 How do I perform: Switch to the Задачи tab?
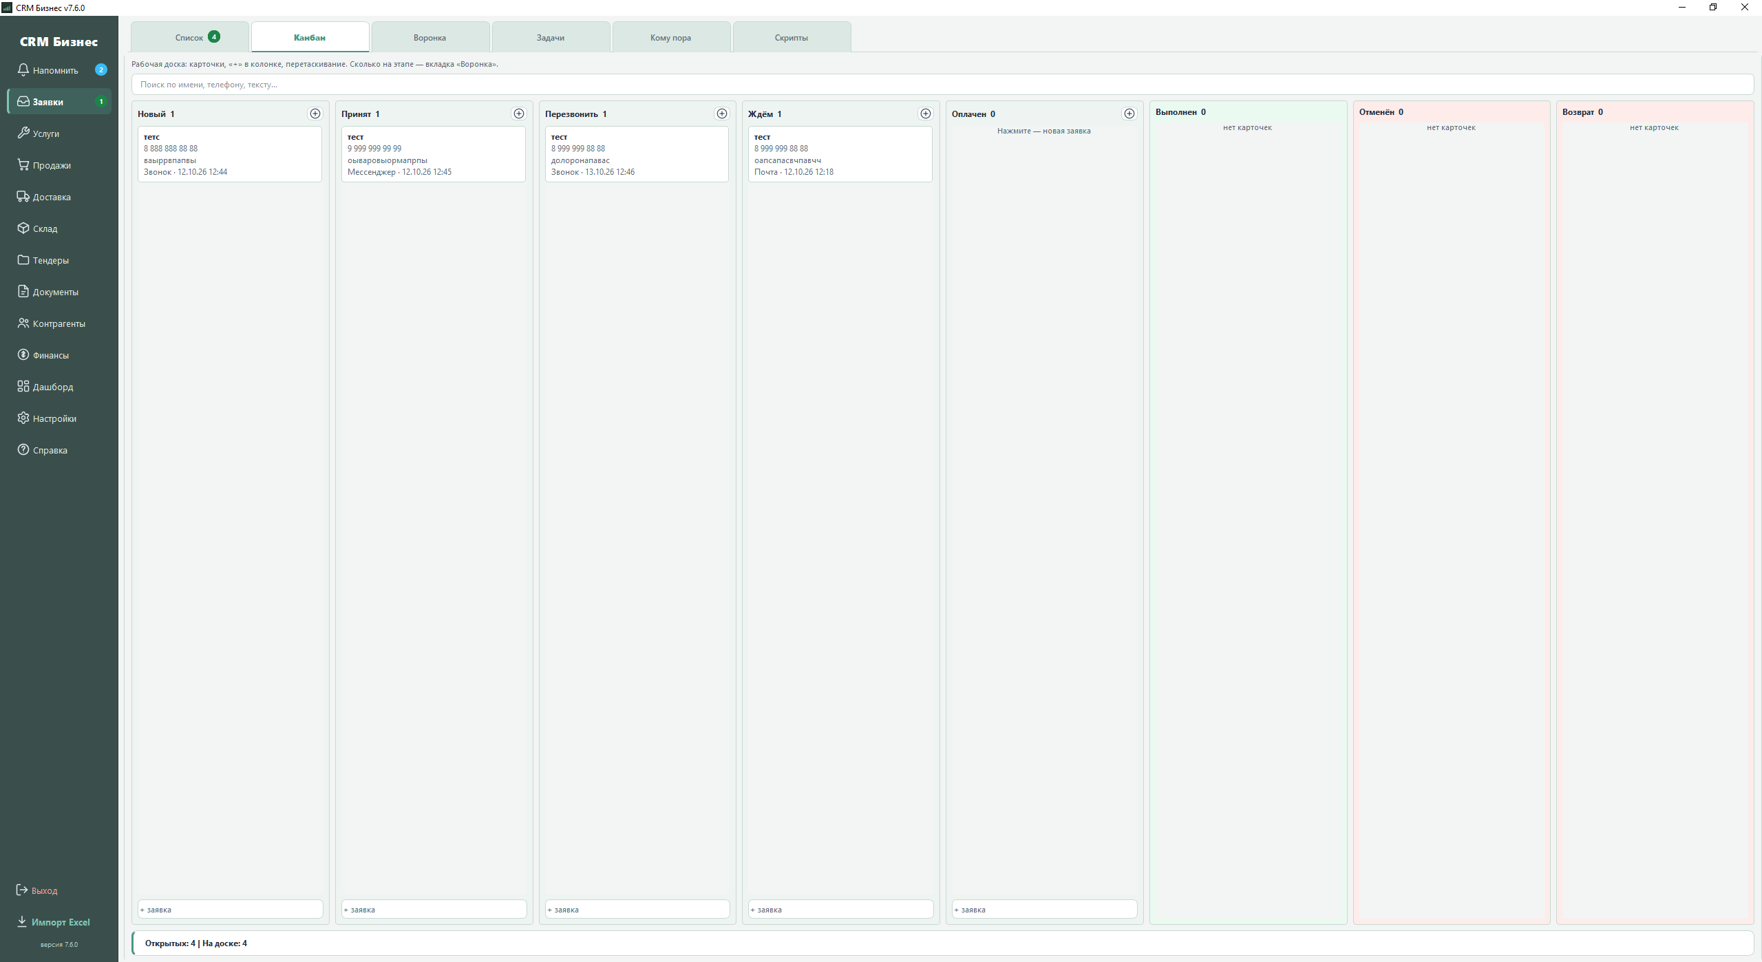(x=551, y=37)
